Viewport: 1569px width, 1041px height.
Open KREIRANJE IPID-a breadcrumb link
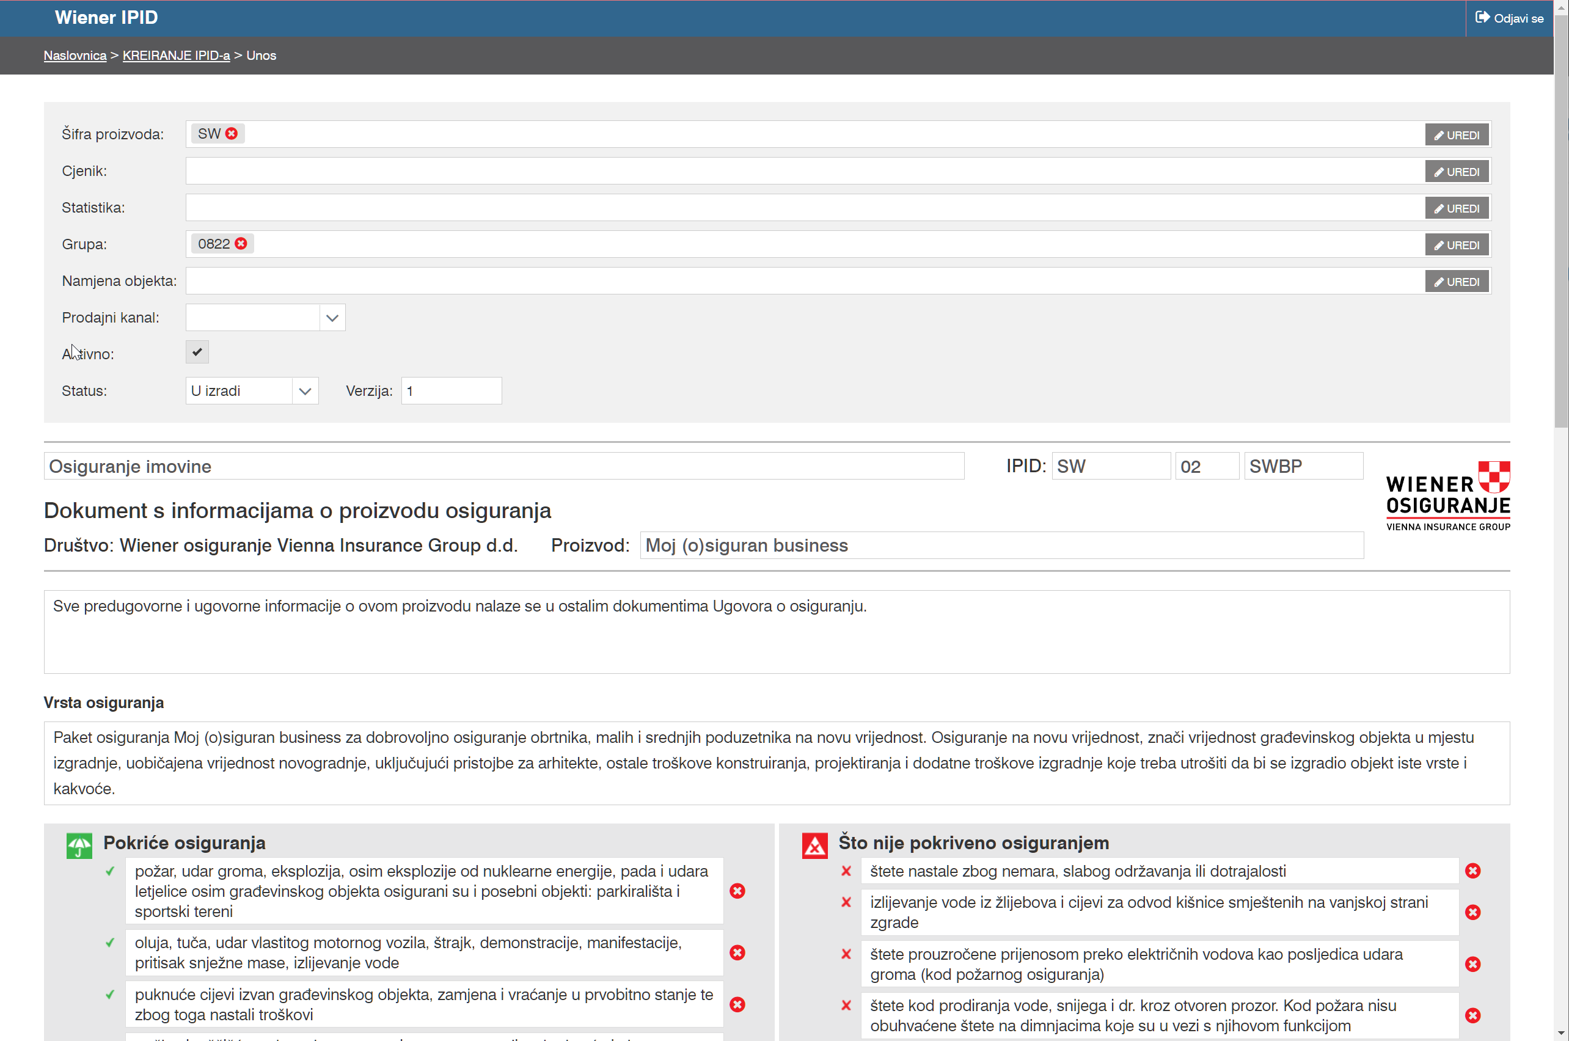pyautogui.click(x=176, y=56)
